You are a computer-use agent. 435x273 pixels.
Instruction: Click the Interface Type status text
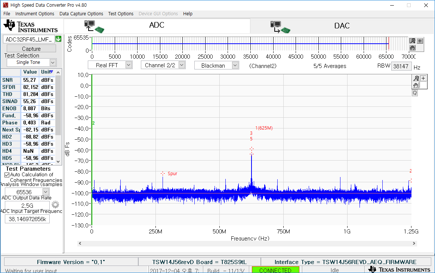click(345, 262)
